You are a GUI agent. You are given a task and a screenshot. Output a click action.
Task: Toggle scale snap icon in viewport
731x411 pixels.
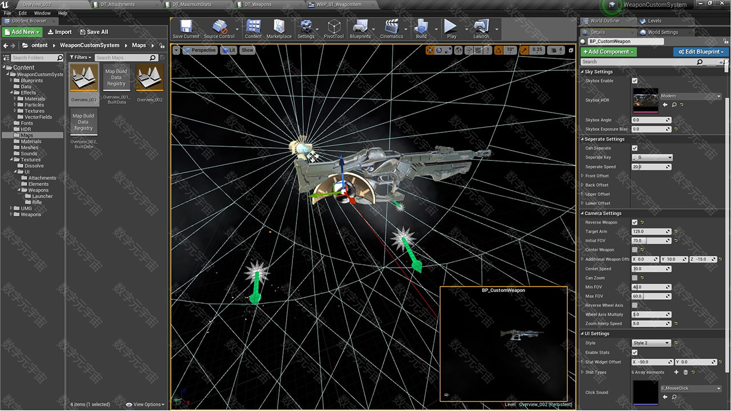(x=525, y=50)
